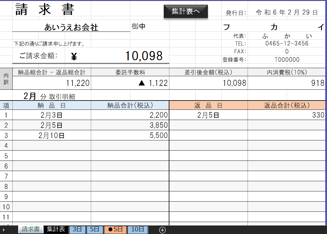Screen dimensions: 327x234
Task: Select the 請求書 sheet tab
Action: [x=31, y=229]
